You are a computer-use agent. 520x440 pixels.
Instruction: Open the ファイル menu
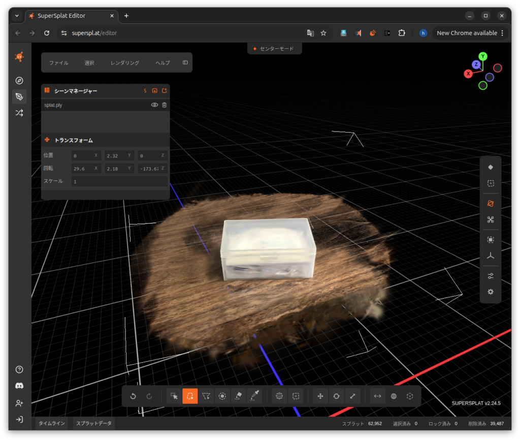click(59, 63)
